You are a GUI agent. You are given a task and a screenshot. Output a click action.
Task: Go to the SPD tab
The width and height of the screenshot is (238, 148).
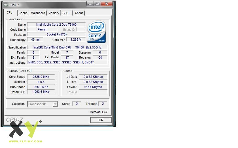(65, 13)
